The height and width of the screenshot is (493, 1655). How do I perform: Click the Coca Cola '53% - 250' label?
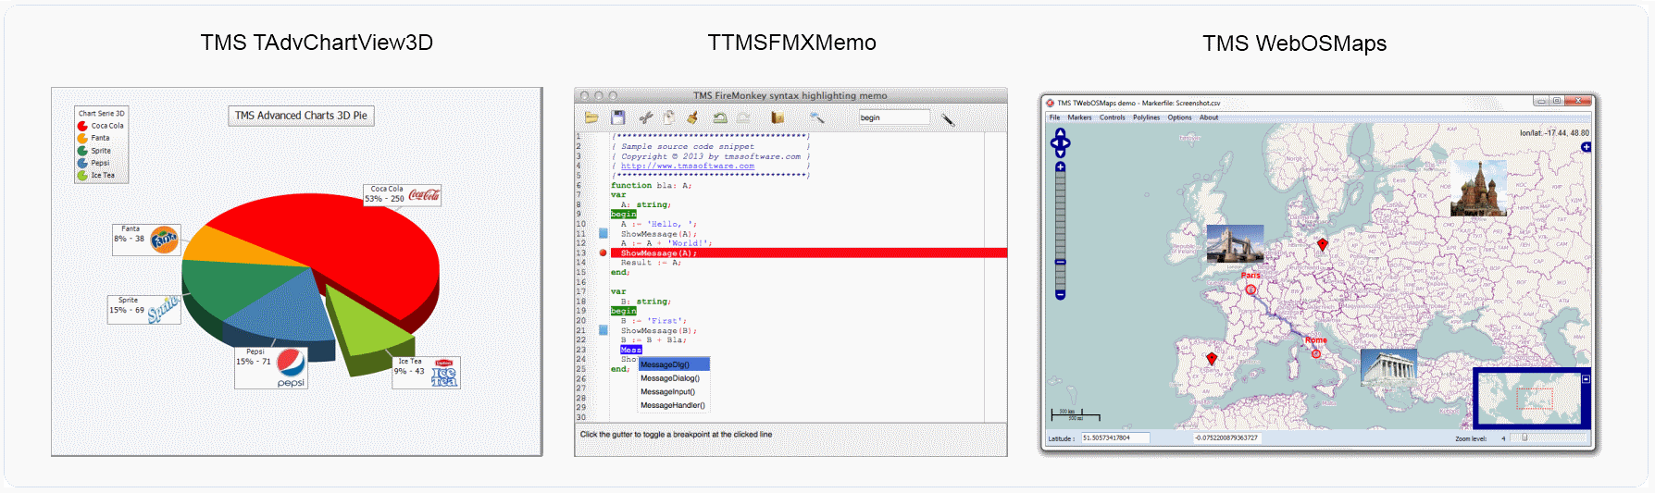[402, 195]
